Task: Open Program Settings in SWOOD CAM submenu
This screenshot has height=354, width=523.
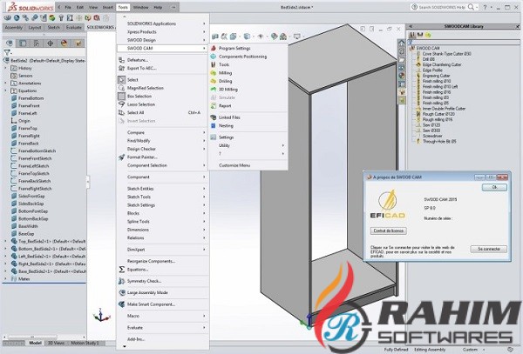Action: pyautogui.click(x=234, y=48)
